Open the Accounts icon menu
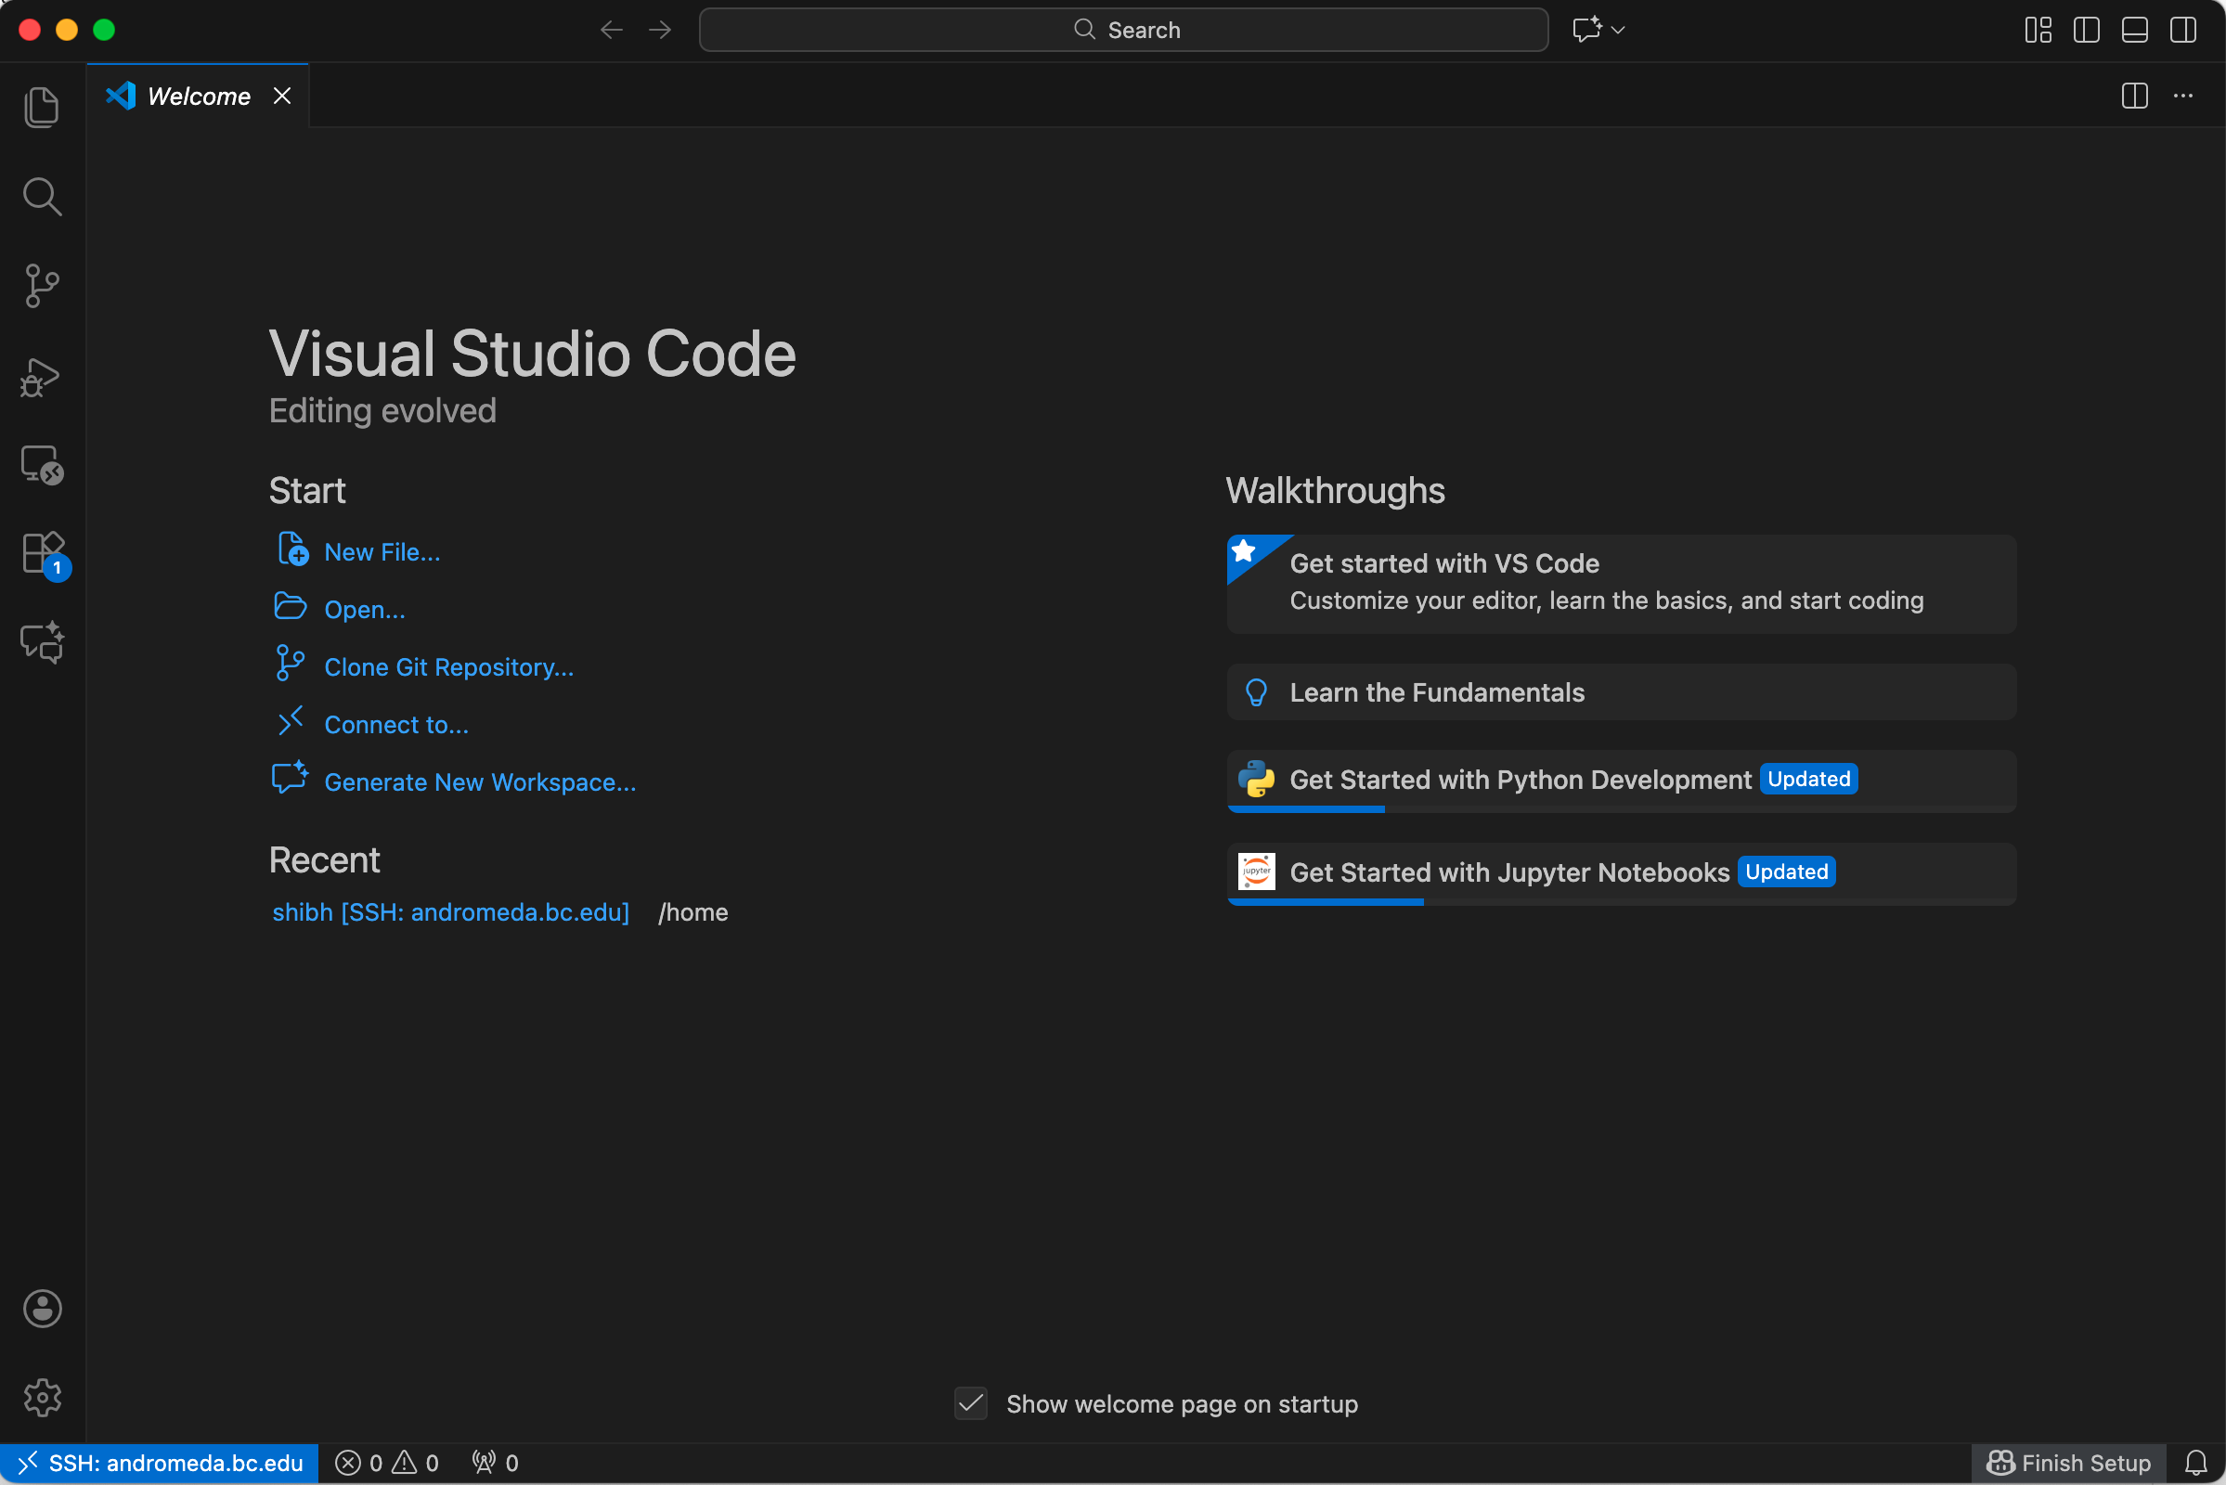 pos(42,1309)
